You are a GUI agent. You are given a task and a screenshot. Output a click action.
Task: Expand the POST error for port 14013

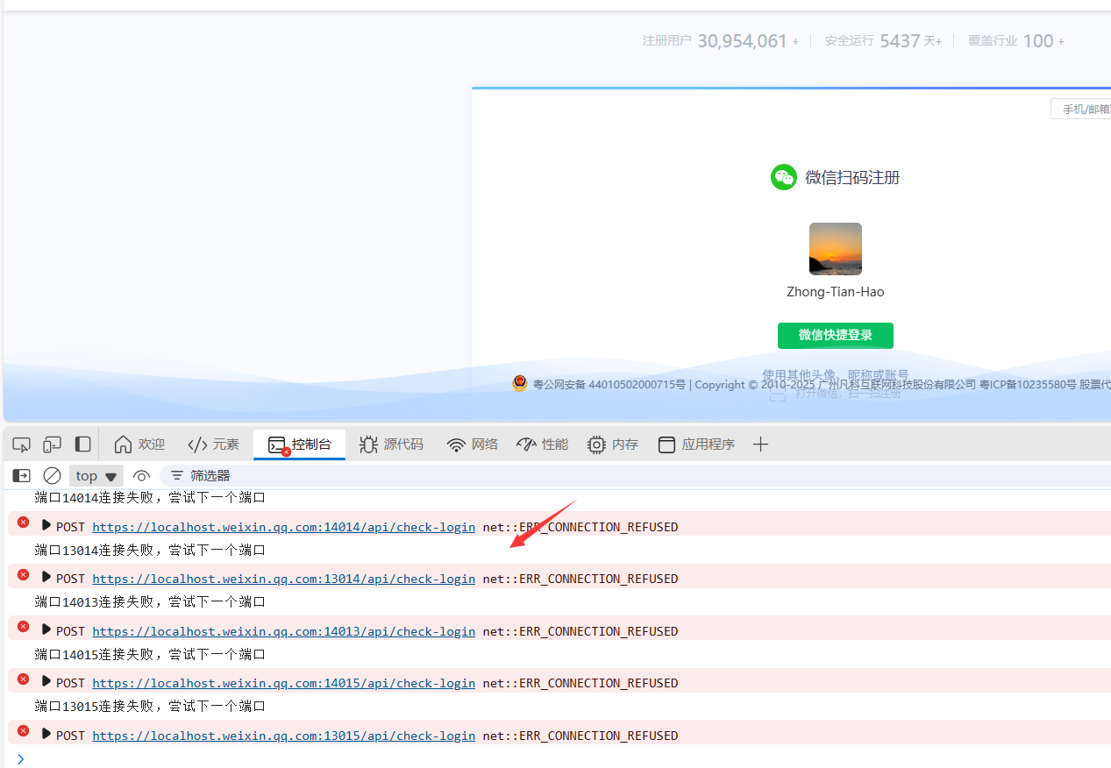click(46, 629)
